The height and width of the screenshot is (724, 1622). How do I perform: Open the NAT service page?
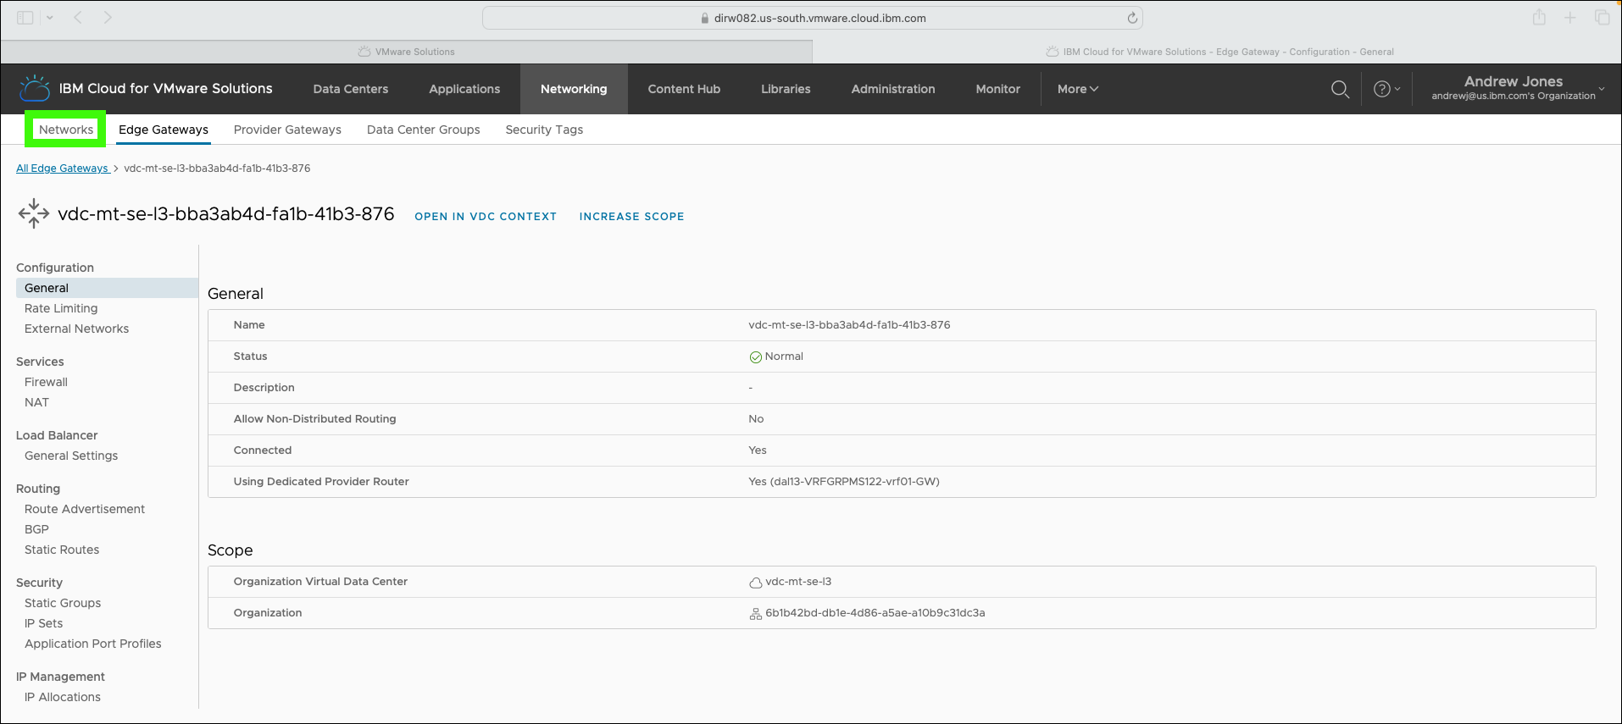[x=36, y=402]
